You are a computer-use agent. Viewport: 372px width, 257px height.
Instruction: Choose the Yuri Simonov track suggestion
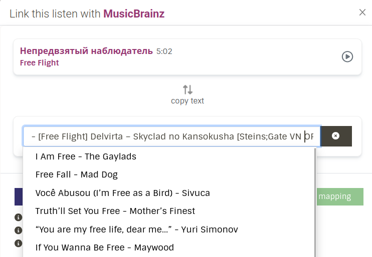(136, 229)
